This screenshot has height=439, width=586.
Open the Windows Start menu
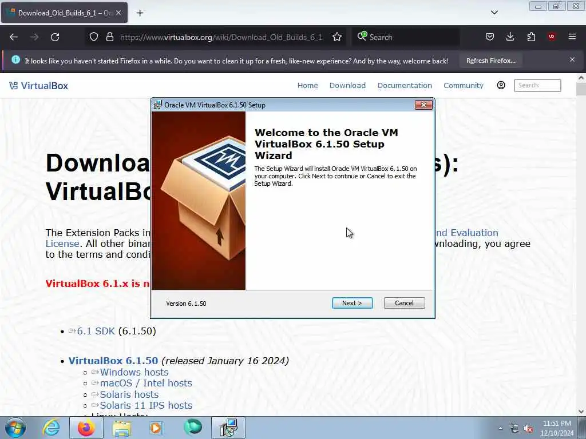click(15, 428)
